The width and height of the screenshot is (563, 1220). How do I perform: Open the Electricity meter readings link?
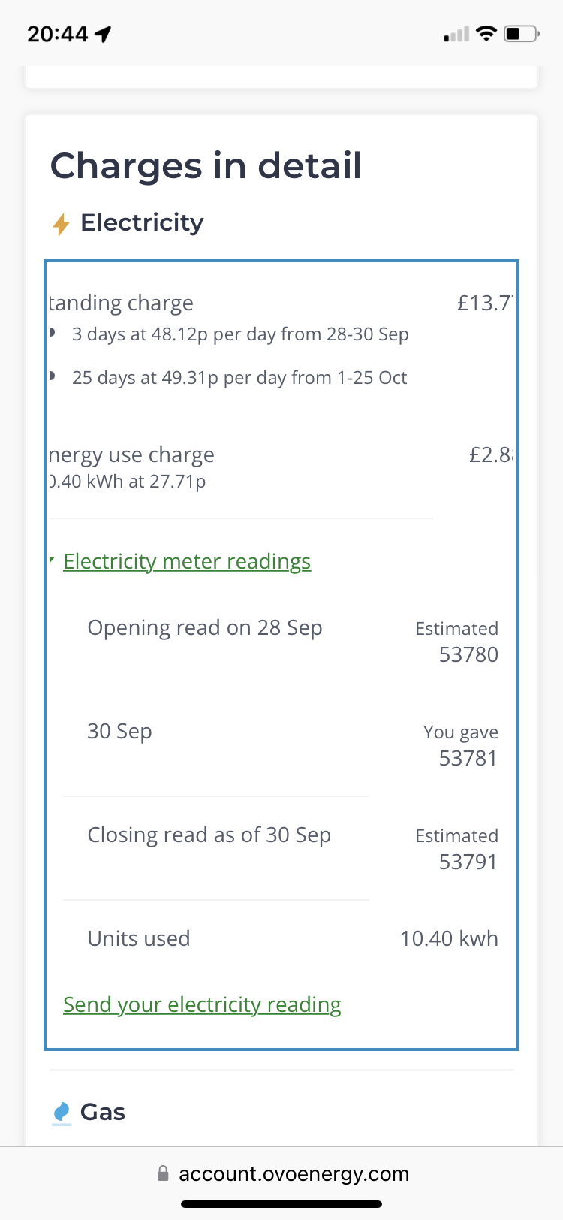pyautogui.click(x=187, y=561)
